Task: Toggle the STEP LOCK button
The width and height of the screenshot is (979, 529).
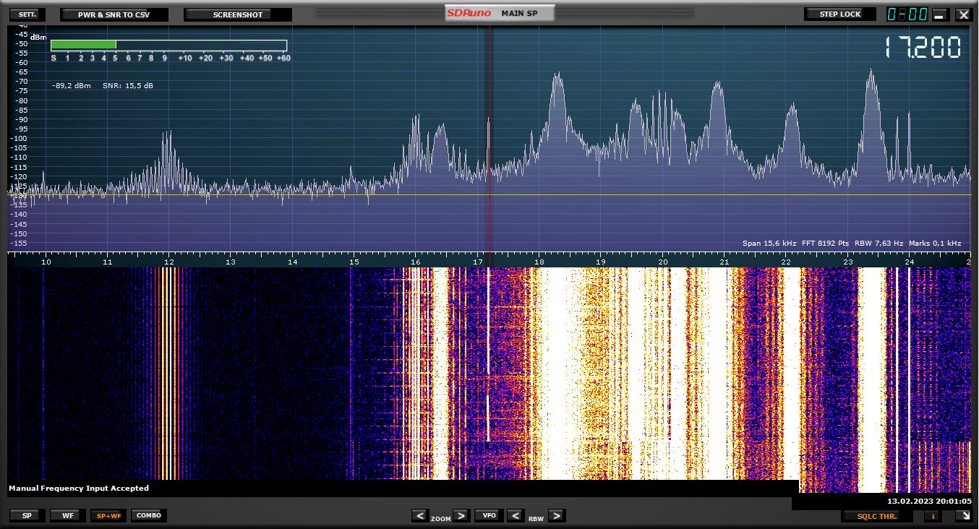Action: (x=839, y=14)
